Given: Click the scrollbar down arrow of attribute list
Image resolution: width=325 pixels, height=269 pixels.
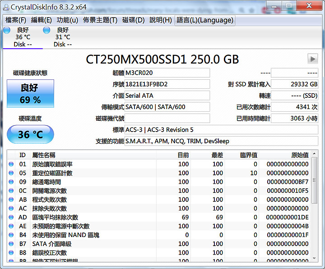Looking at the screenshot, I should (x=314, y=258).
